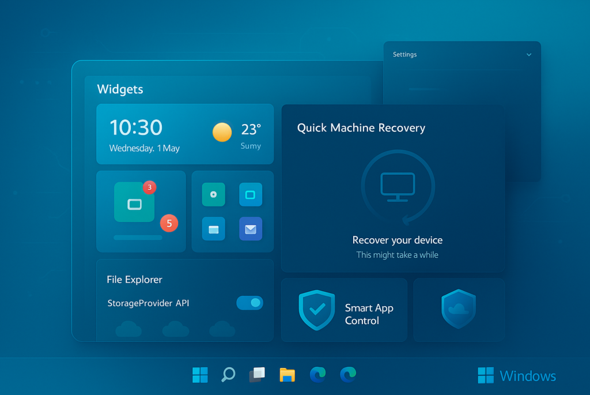590x395 pixels.
Task: Click the red notification badge showing 3
Action: [x=149, y=187]
